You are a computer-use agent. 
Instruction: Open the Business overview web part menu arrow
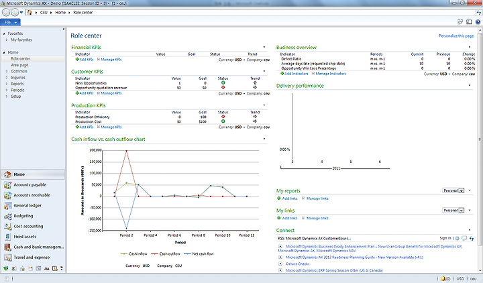tap(470, 47)
